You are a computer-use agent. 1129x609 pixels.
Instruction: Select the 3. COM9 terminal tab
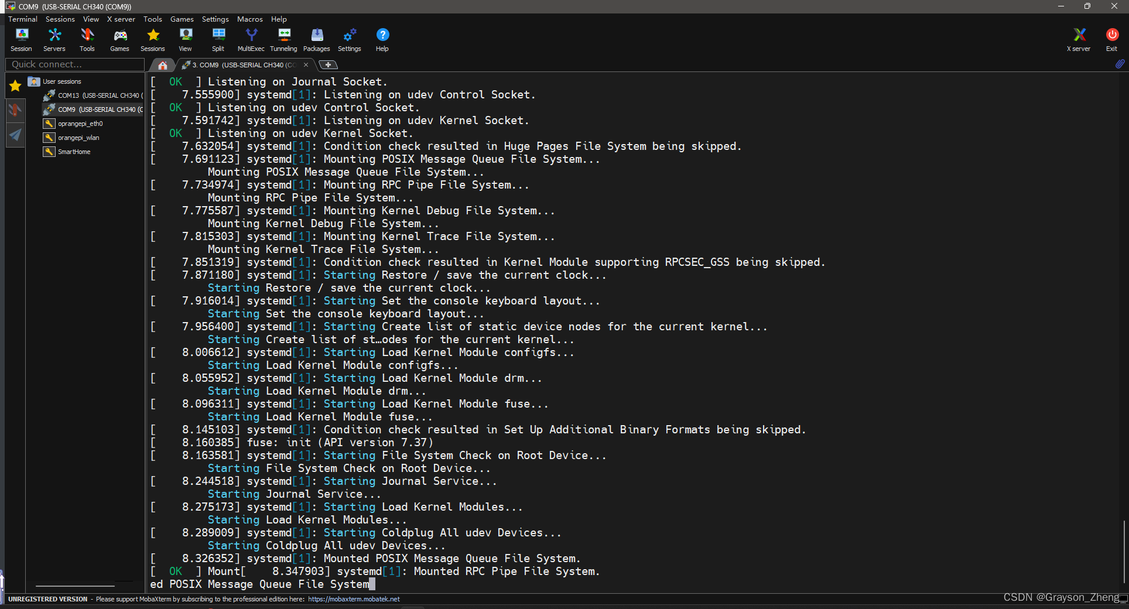click(x=244, y=65)
